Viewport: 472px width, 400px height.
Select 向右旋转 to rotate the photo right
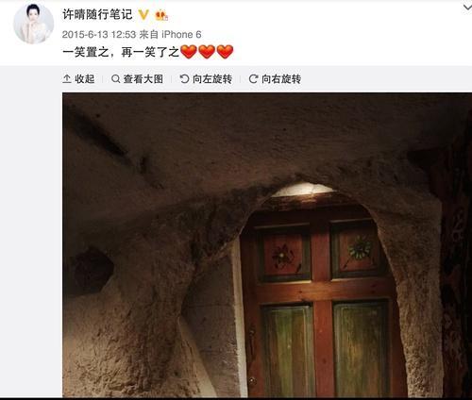[x=281, y=79]
